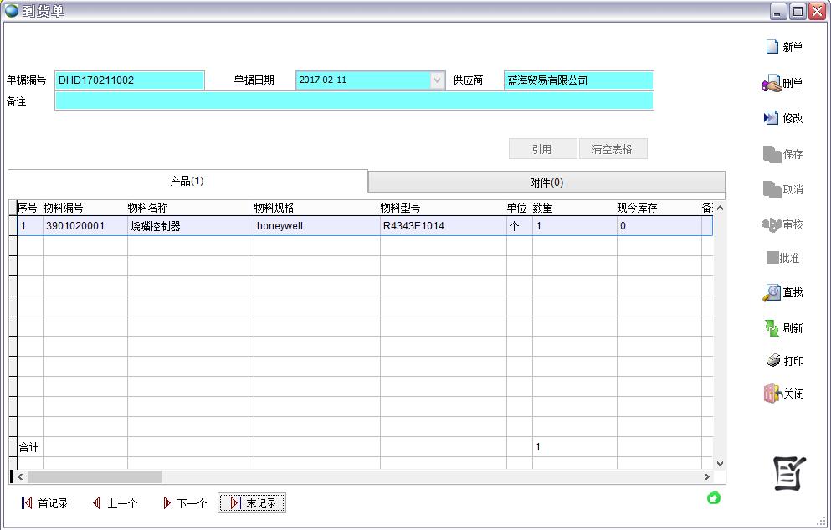Image resolution: width=831 pixels, height=530 pixels.
Task: Click the 保存 save icon
Action: click(782, 152)
